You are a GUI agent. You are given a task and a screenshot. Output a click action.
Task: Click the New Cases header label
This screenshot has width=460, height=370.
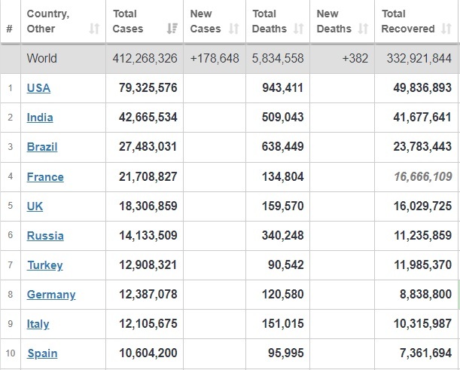(206, 21)
